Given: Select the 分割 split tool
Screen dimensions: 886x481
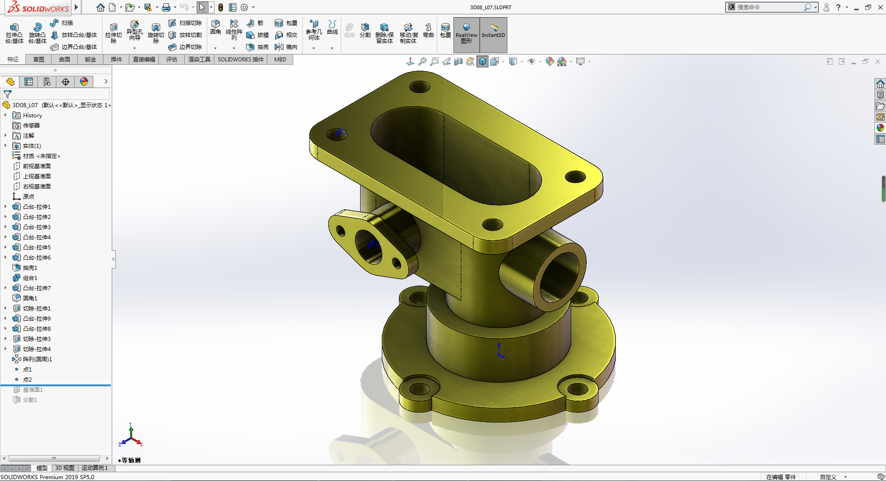Looking at the screenshot, I should pyautogui.click(x=365, y=30).
